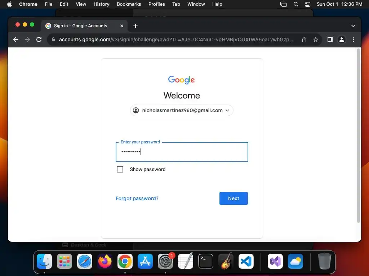Click the Stage Manager icon in menu bar

[x=283, y=4]
